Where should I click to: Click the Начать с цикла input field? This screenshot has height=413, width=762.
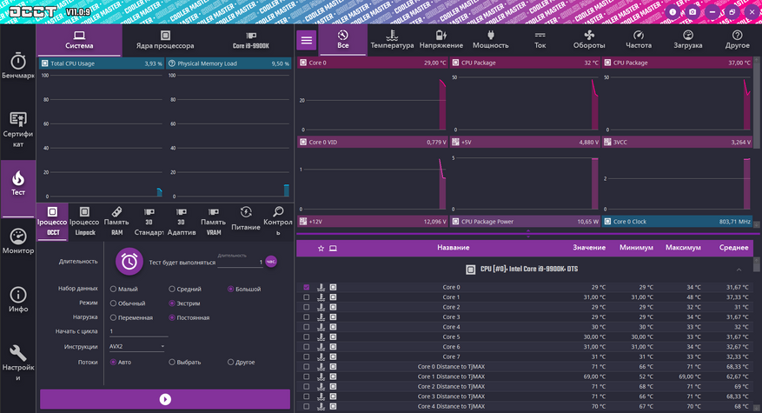click(x=137, y=331)
